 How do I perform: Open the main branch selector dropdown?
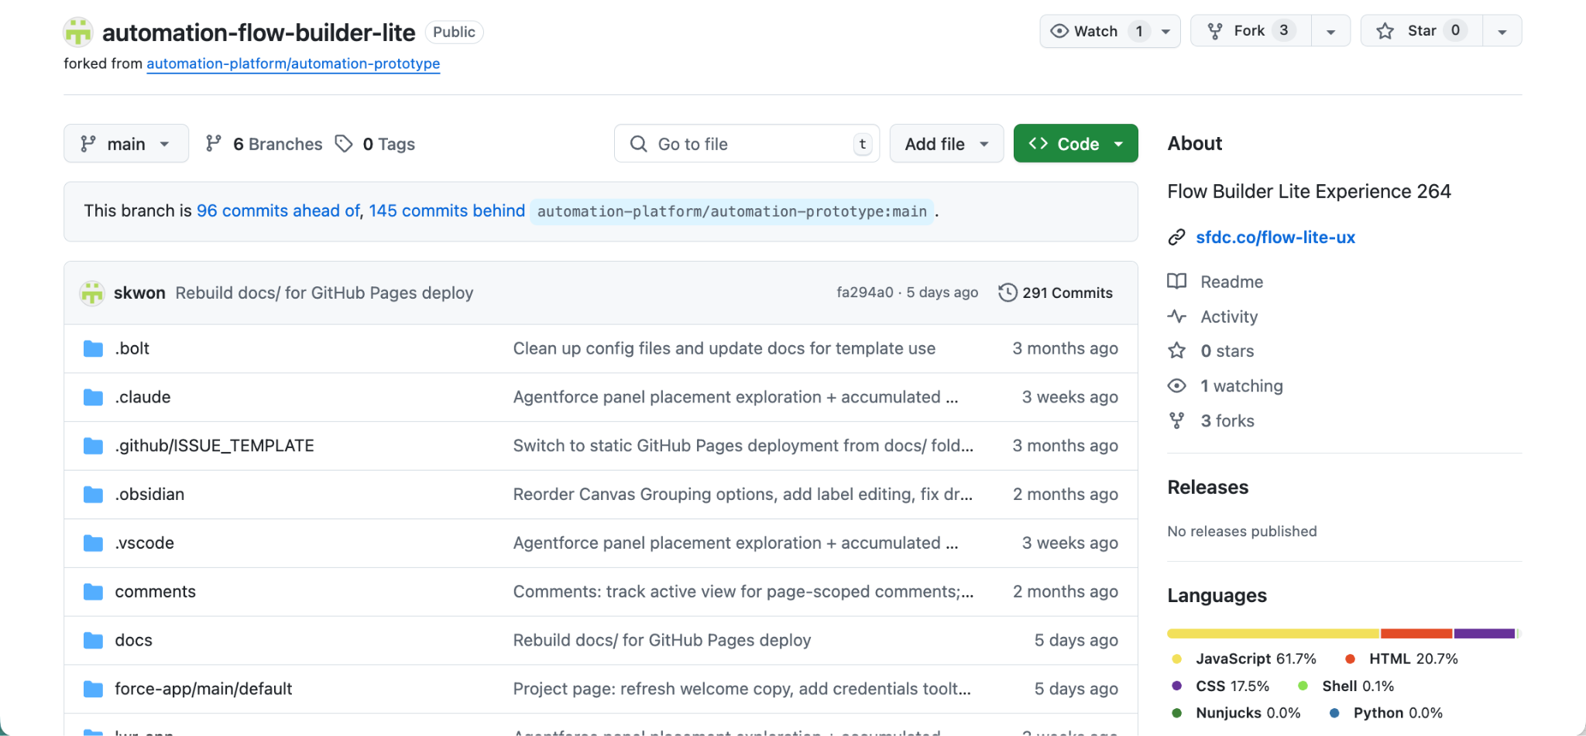pyautogui.click(x=126, y=144)
